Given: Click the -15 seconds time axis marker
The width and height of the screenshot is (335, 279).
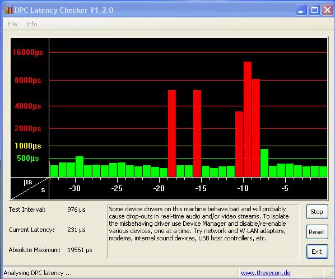Looking at the screenshot, I should (201, 188).
